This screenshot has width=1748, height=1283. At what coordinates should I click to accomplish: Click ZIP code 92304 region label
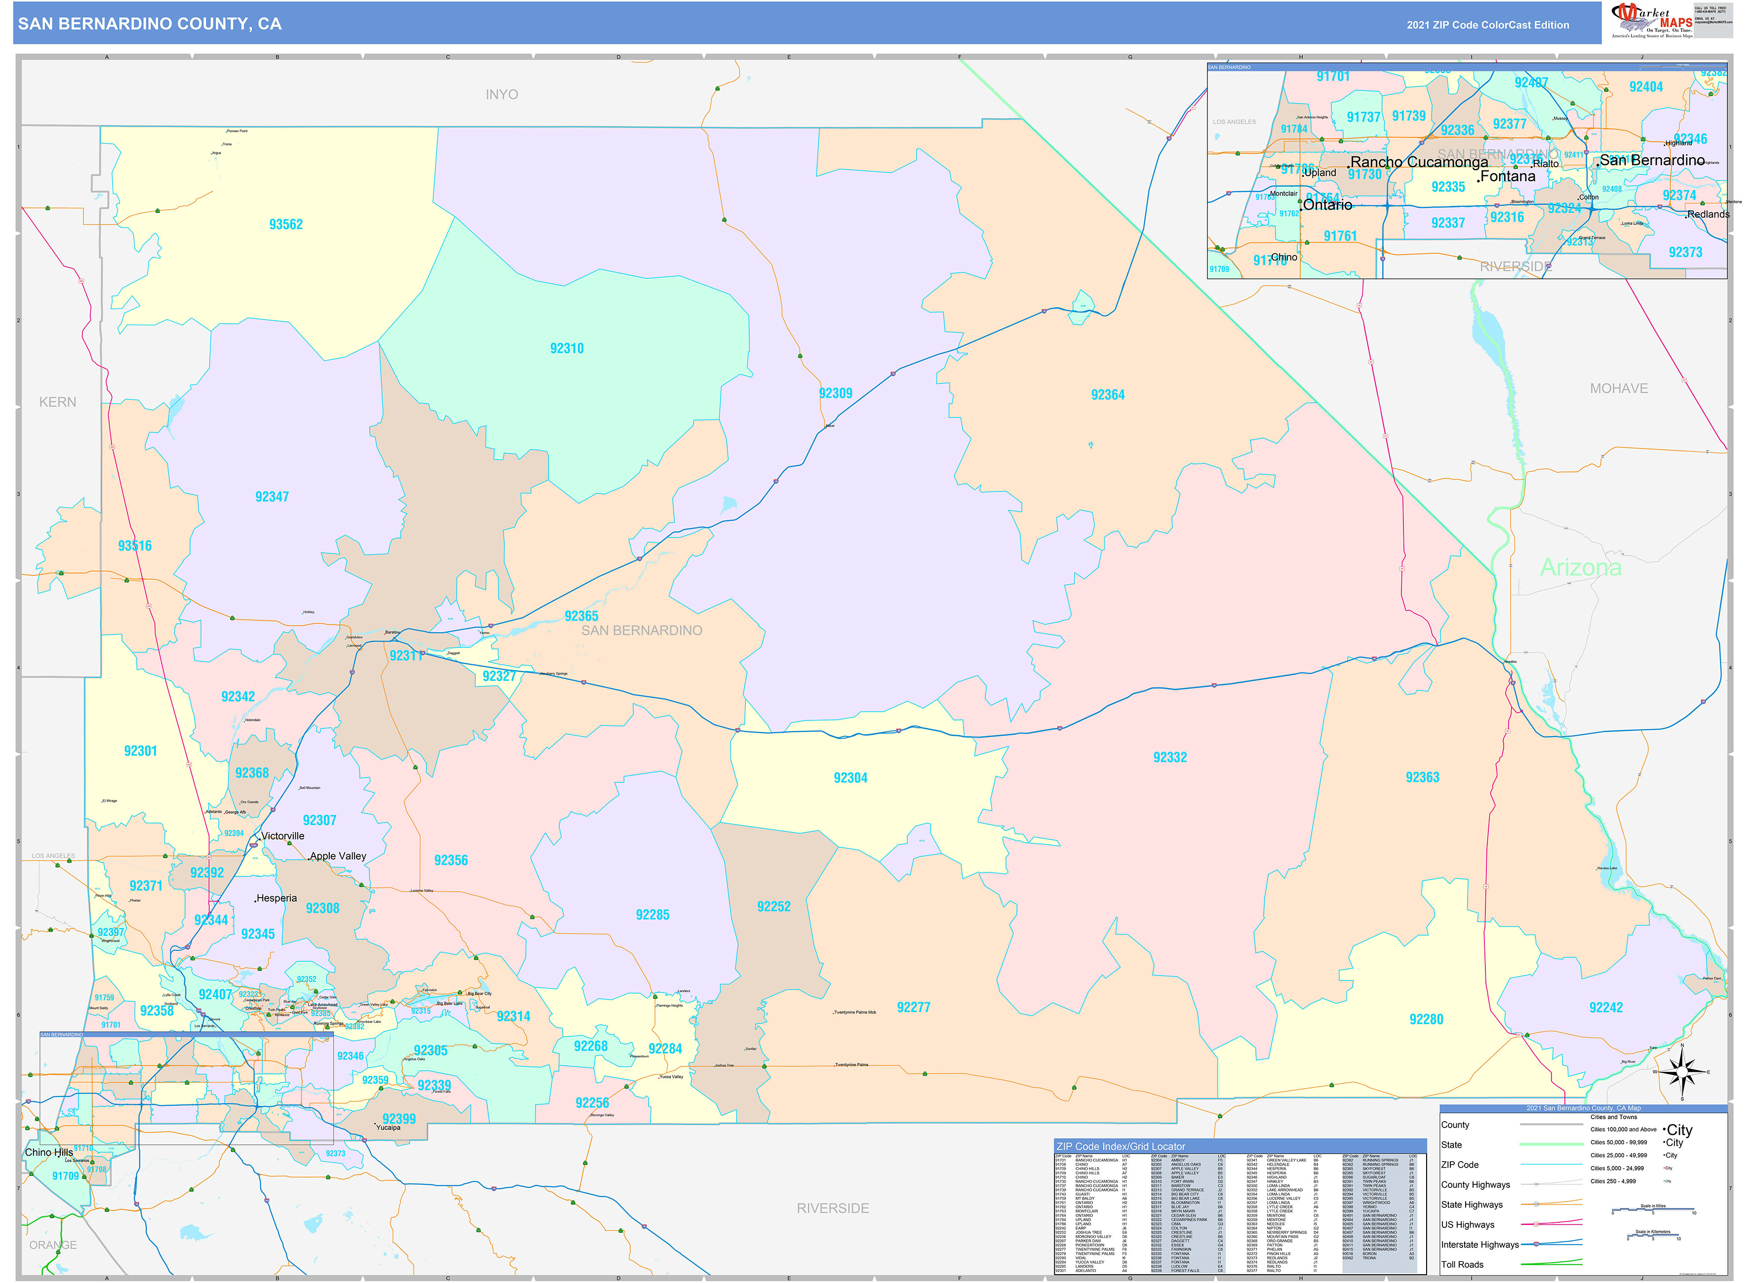click(x=850, y=777)
